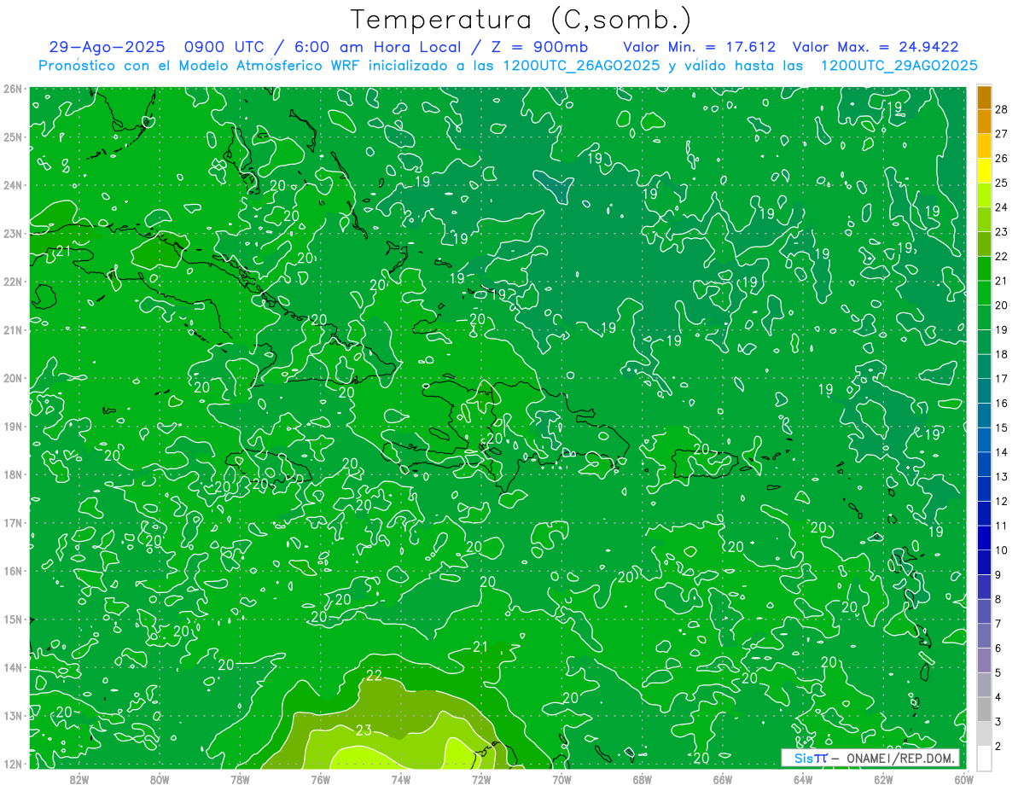The width and height of the screenshot is (1024, 791).
Task: Click the 15N latitude axis label
Action: pyautogui.click(x=12, y=619)
